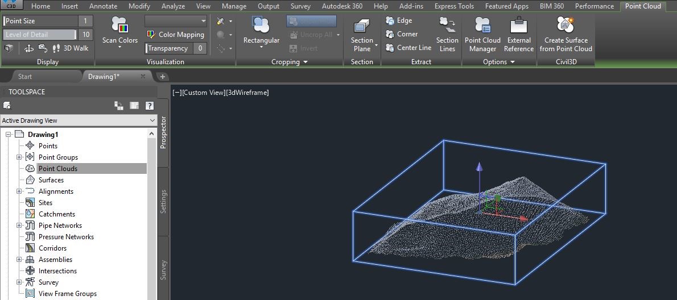Screen dimensions: 677x300
Task: Close the Drawing1 file tab
Action: (x=143, y=76)
